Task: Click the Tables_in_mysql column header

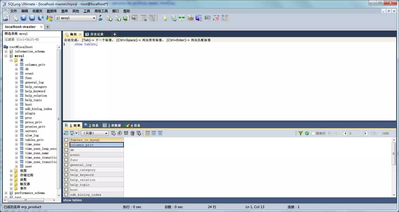Action: tap(96, 140)
